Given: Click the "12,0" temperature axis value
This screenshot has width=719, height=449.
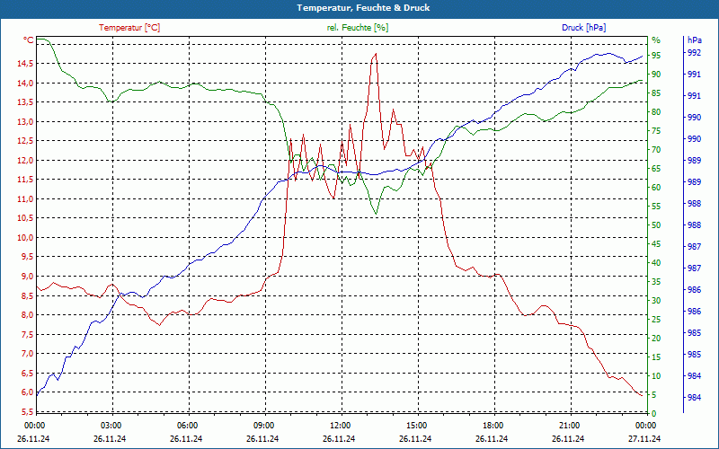Looking at the screenshot, I should click(x=25, y=161).
